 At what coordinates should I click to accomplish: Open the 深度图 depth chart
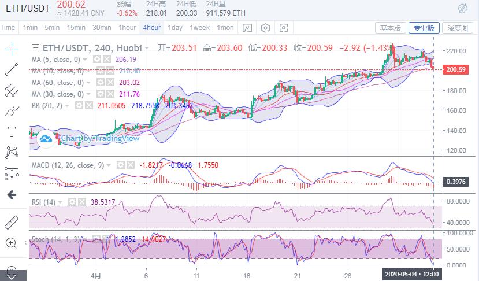[457, 28]
